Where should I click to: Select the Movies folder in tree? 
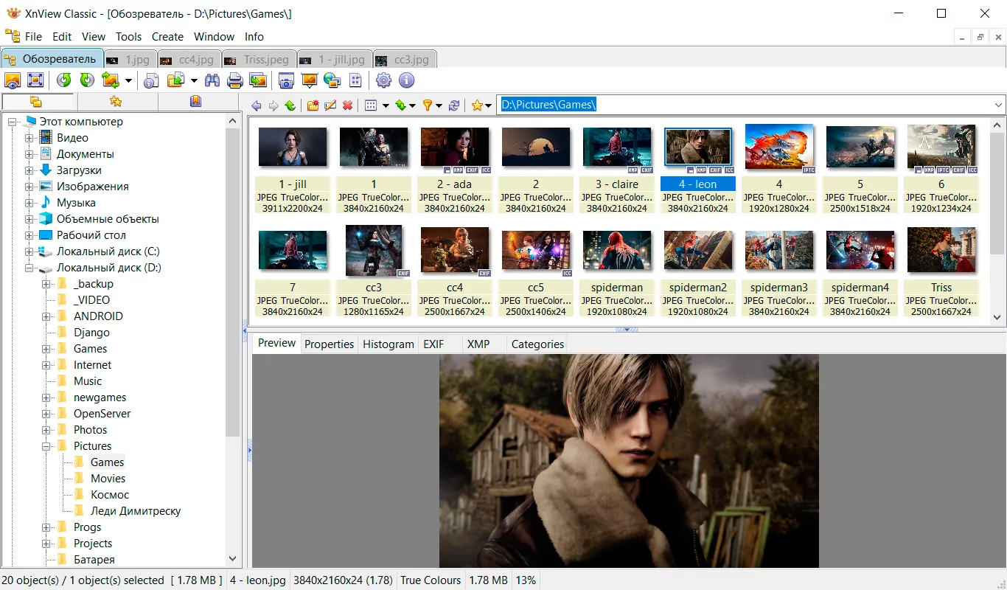tap(108, 479)
